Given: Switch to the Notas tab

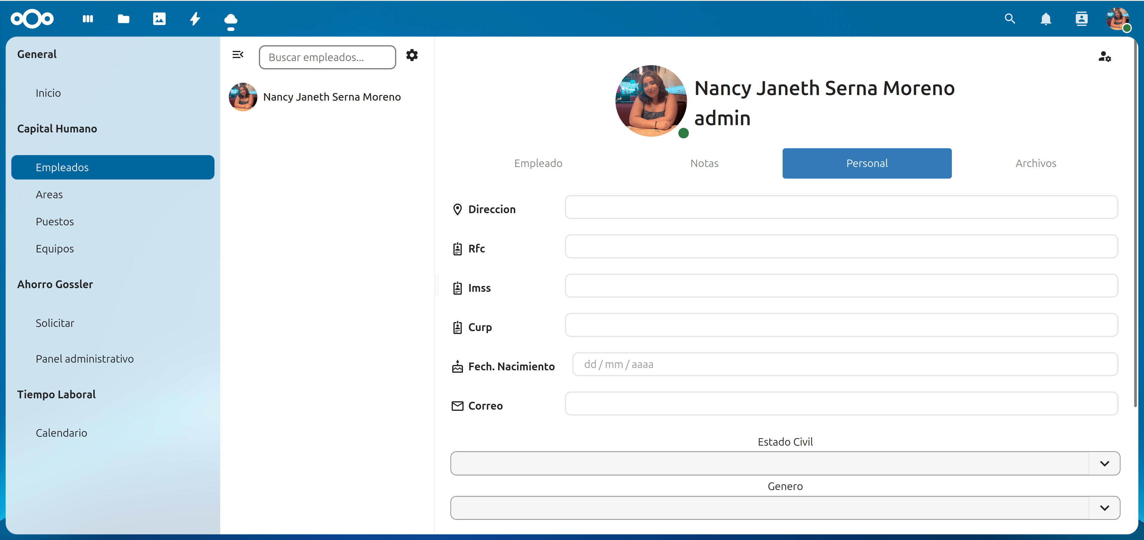Looking at the screenshot, I should [704, 163].
